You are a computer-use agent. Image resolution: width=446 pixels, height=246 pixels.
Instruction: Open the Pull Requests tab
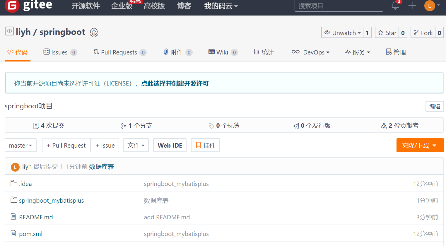point(120,52)
